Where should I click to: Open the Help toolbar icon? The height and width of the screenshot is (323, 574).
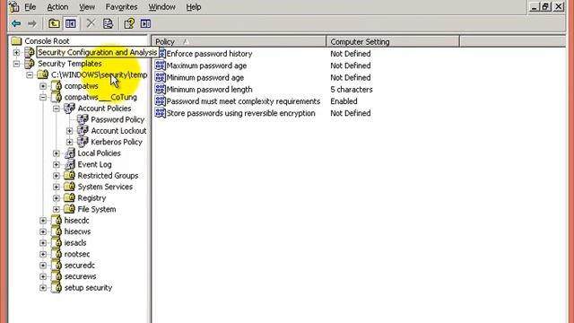point(129,24)
